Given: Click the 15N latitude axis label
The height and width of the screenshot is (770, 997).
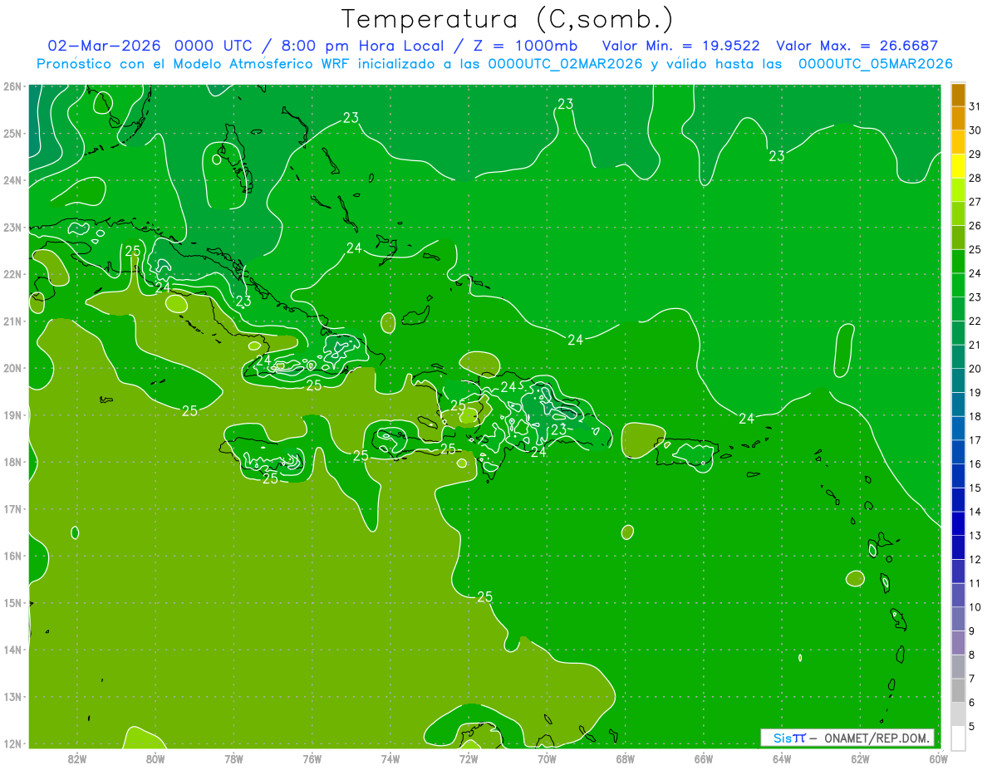Looking at the screenshot, I should [12, 603].
